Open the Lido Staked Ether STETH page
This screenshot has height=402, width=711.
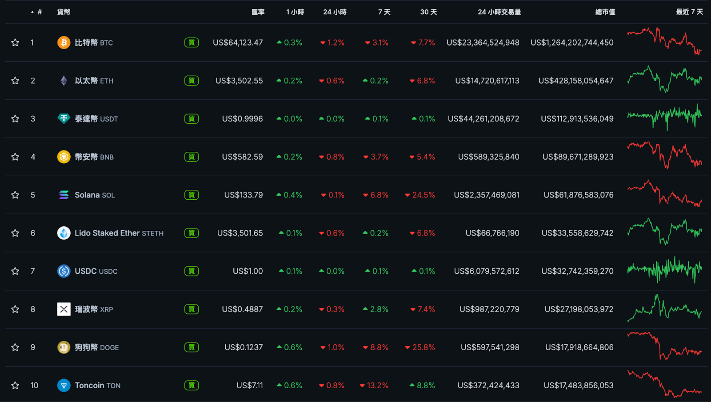[x=119, y=233]
